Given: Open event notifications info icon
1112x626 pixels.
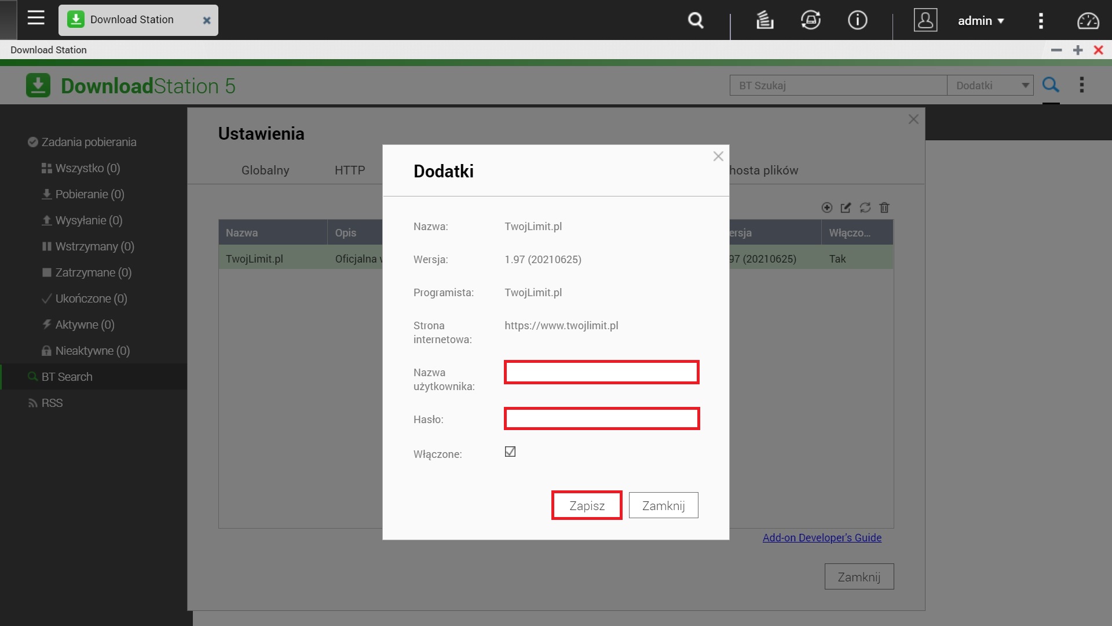Looking at the screenshot, I should point(857,20).
